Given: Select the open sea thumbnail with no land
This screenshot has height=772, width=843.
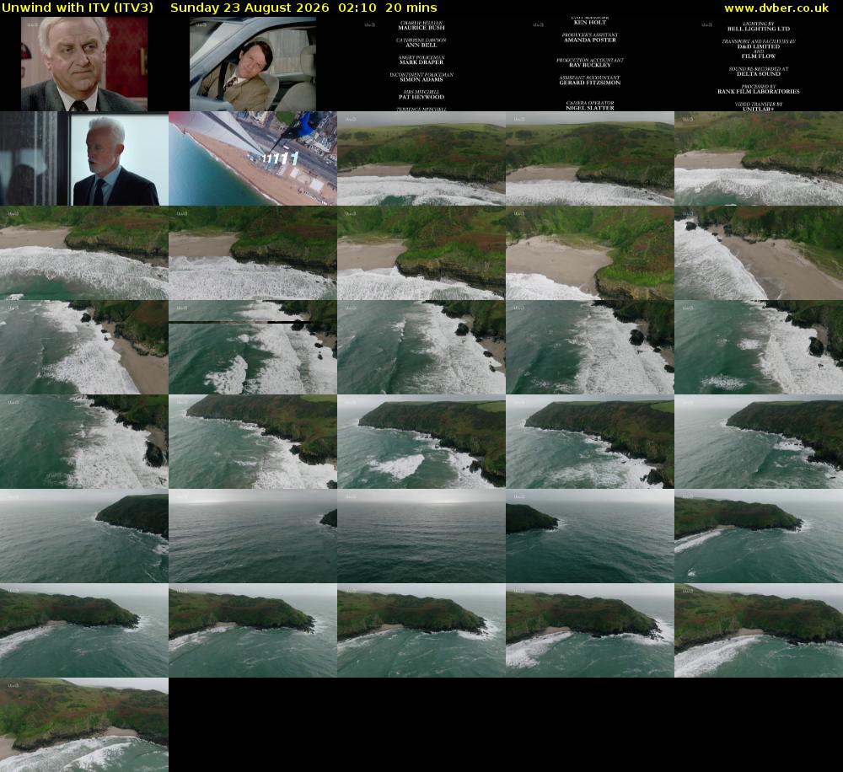Looking at the screenshot, I should (x=421, y=536).
